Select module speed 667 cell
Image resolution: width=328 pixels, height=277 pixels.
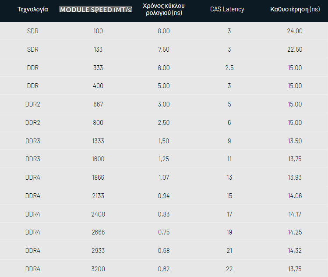[x=98, y=104]
